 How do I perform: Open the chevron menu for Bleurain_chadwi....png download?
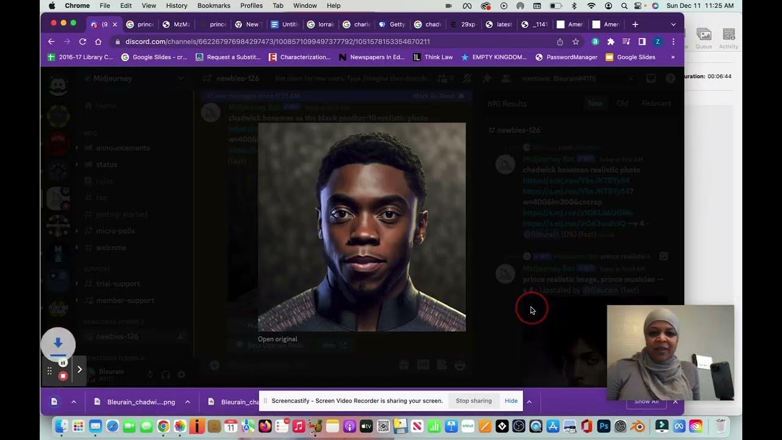188,402
